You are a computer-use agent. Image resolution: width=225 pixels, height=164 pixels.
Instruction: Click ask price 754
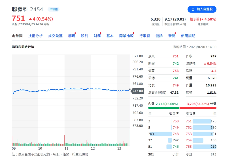point(189,140)
